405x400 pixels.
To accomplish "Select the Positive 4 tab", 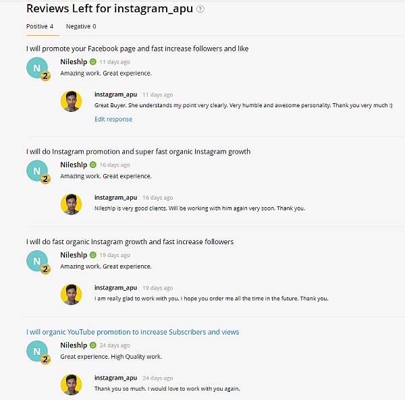I will pyautogui.click(x=40, y=26).
